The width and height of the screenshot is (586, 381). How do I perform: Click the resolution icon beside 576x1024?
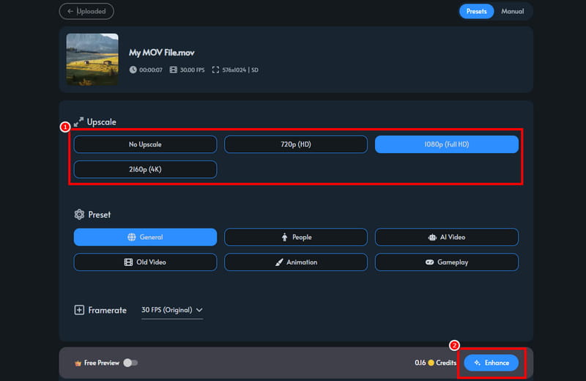pyautogui.click(x=216, y=70)
